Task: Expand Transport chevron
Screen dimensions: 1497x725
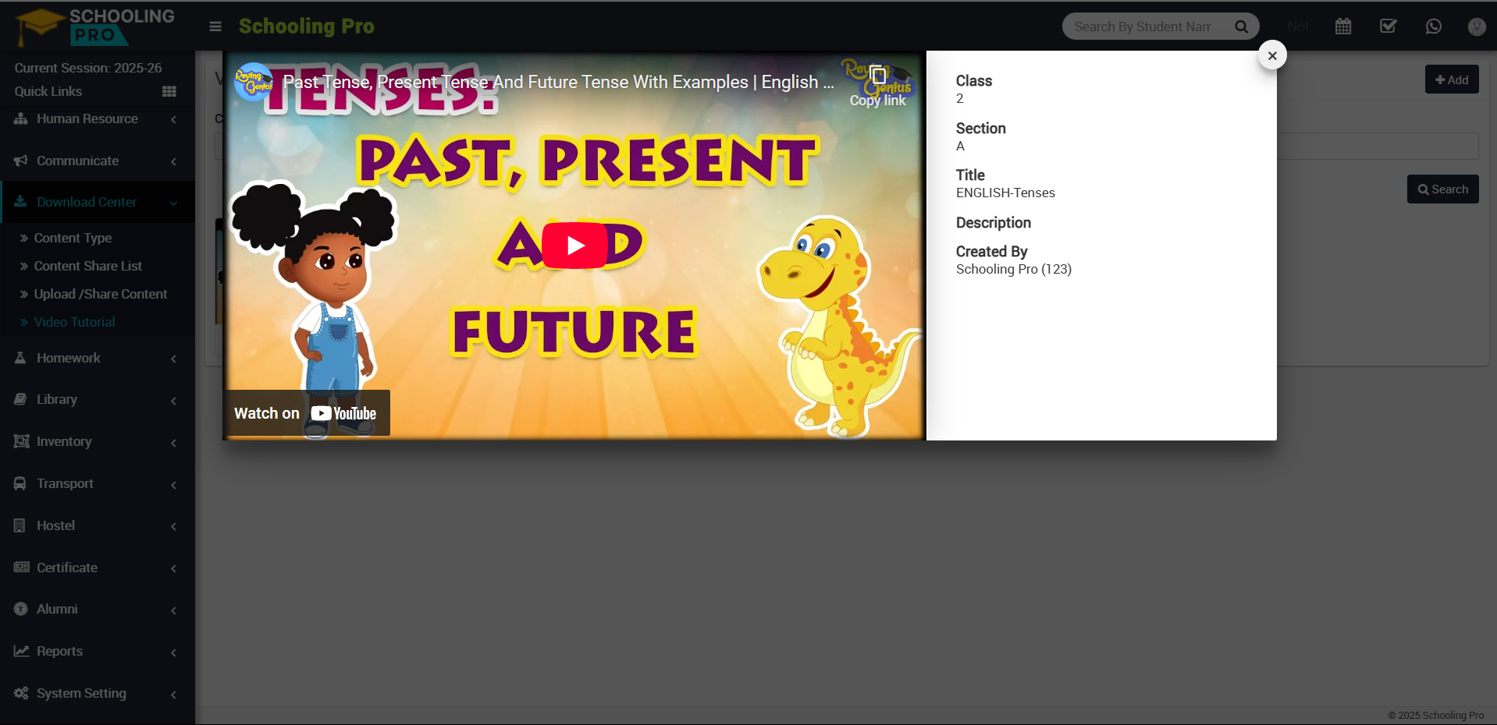Action: (x=173, y=485)
